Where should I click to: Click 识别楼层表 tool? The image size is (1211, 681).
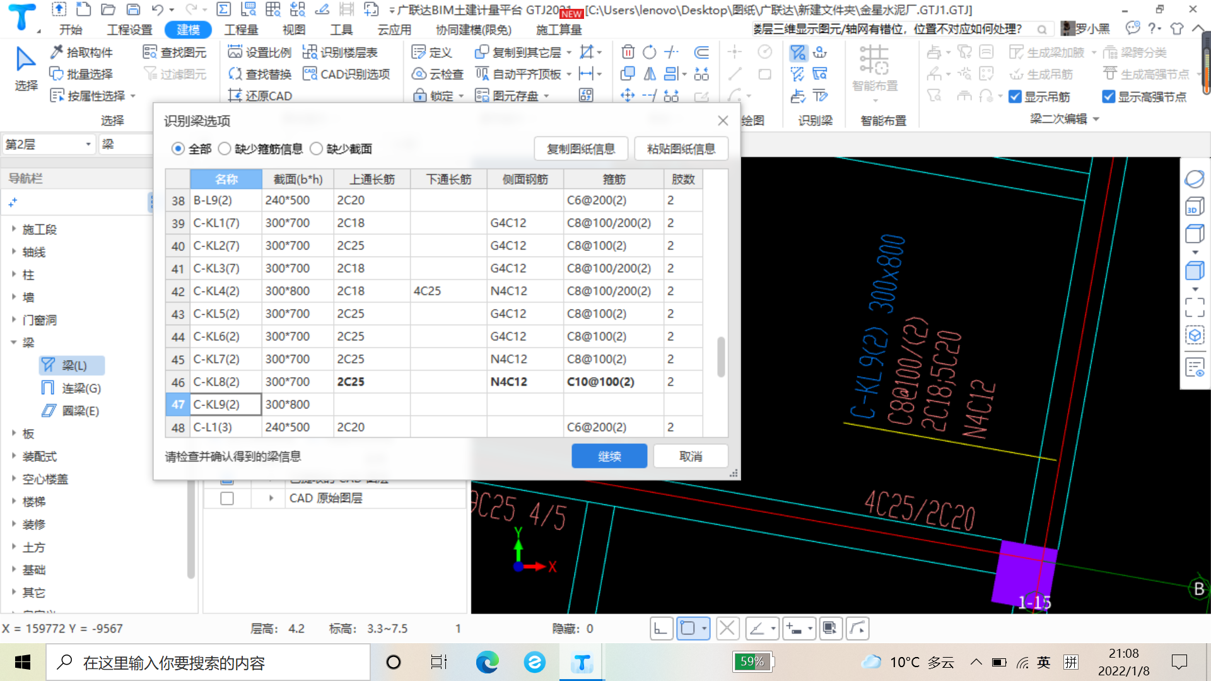point(341,52)
